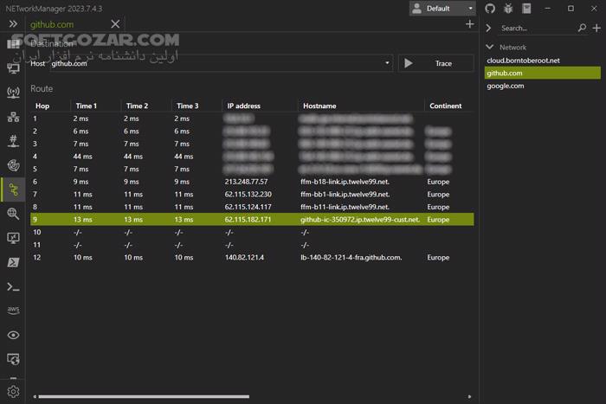Open the AWS Session Manager sidebar icon
Viewport: 606px width, 404px height.
(x=13, y=311)
